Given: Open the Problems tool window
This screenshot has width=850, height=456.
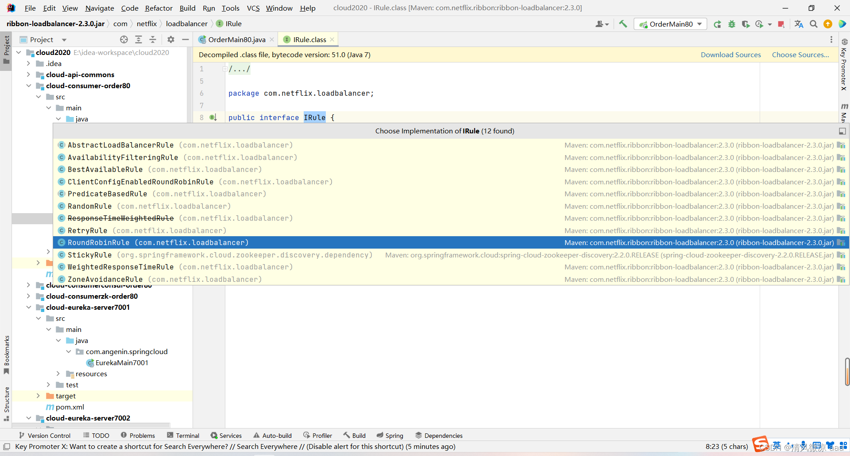Looking at the screenshot, I should (x=138, y=436).
